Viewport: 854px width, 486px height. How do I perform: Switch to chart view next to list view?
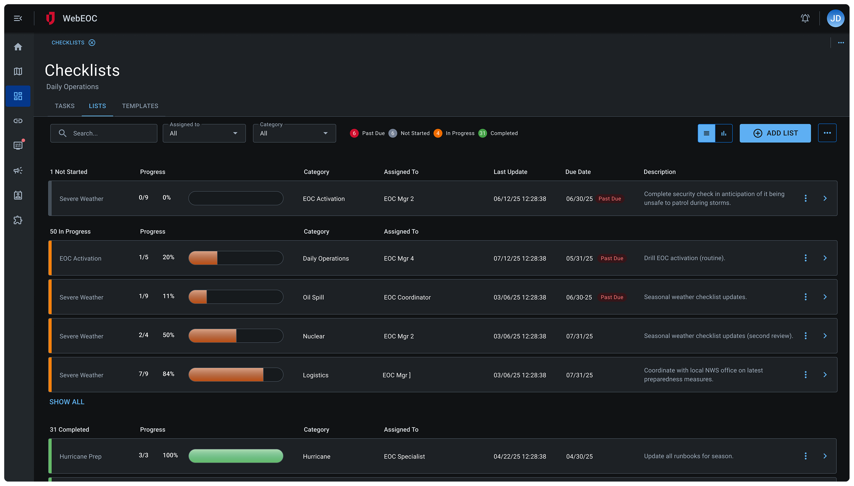(724, 133)
